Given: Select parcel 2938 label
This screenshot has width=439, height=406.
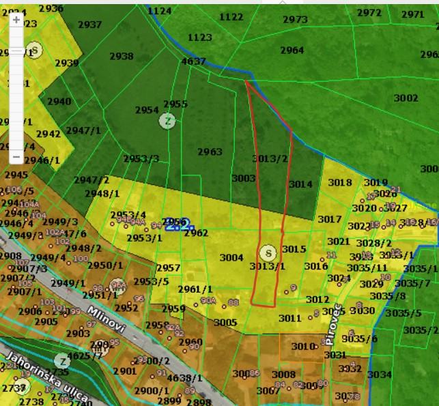Looking at the screenshot, I should pyautogui.click(x=122, y=56).
